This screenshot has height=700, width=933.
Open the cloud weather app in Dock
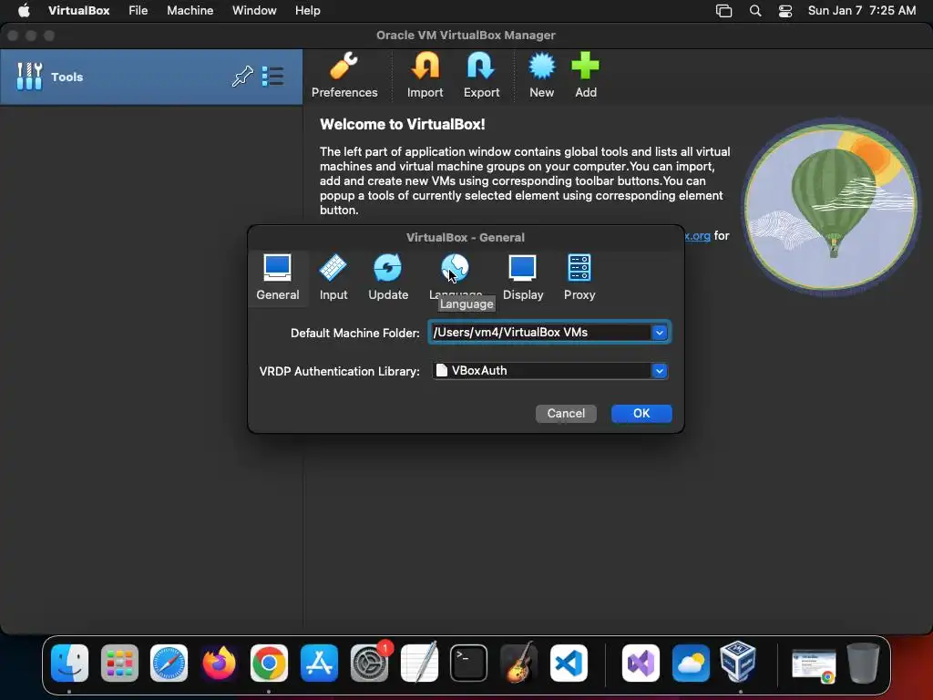(x=691, y=663)
